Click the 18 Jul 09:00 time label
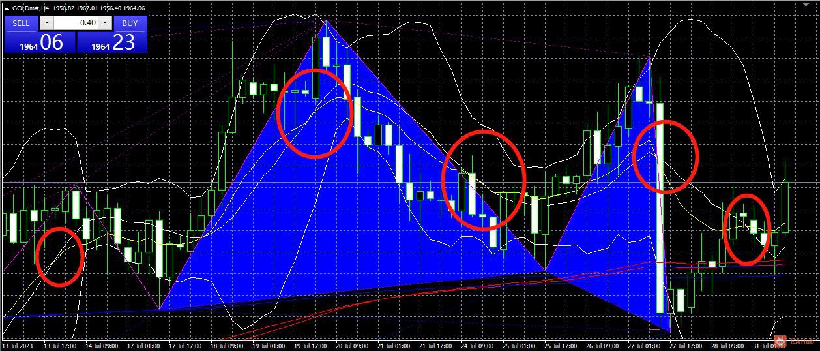This screenshot has width=820, height=351. coord(227,346)
